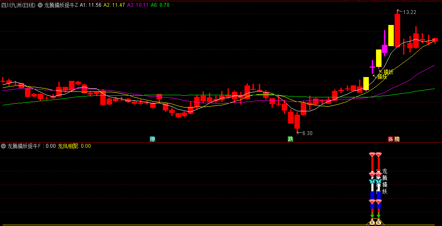
Task: Select the red candle bottoming at 6.30
Action: tap(297, 121)
